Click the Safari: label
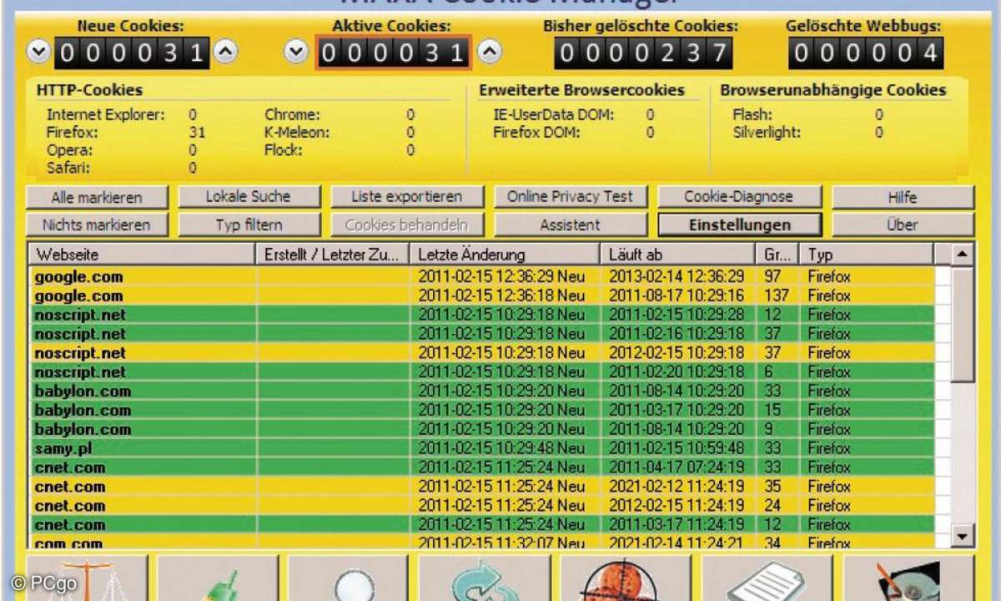The image size is (1001, 601). (x=70, y=168)
